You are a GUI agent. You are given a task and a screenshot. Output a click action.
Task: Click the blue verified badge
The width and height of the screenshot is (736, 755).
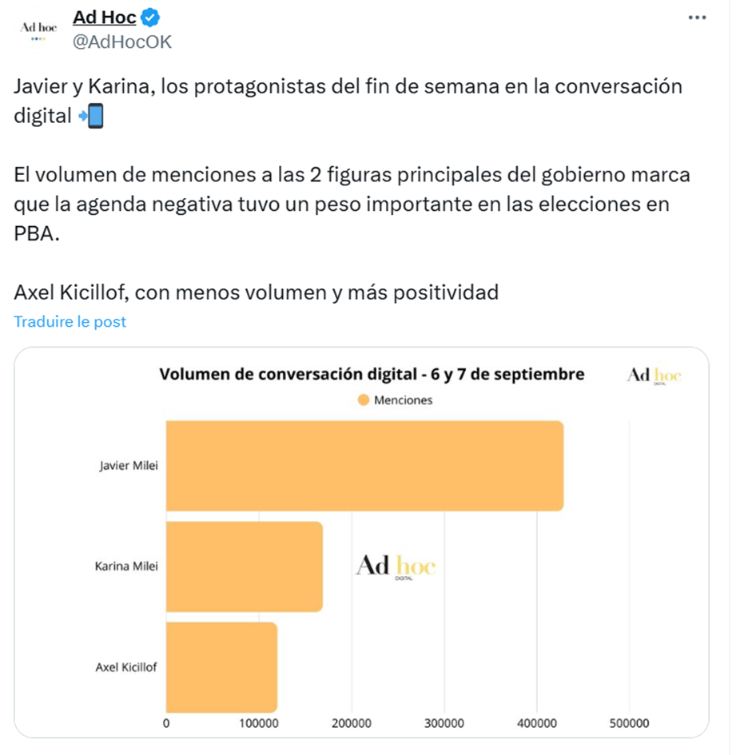[150, 17]
